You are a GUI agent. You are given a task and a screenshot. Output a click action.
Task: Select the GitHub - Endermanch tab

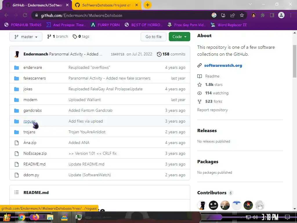pyautogui.click(x=37, y=5)
